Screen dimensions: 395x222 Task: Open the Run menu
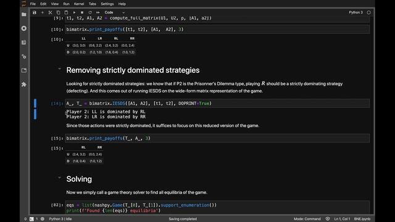point(66,4)
